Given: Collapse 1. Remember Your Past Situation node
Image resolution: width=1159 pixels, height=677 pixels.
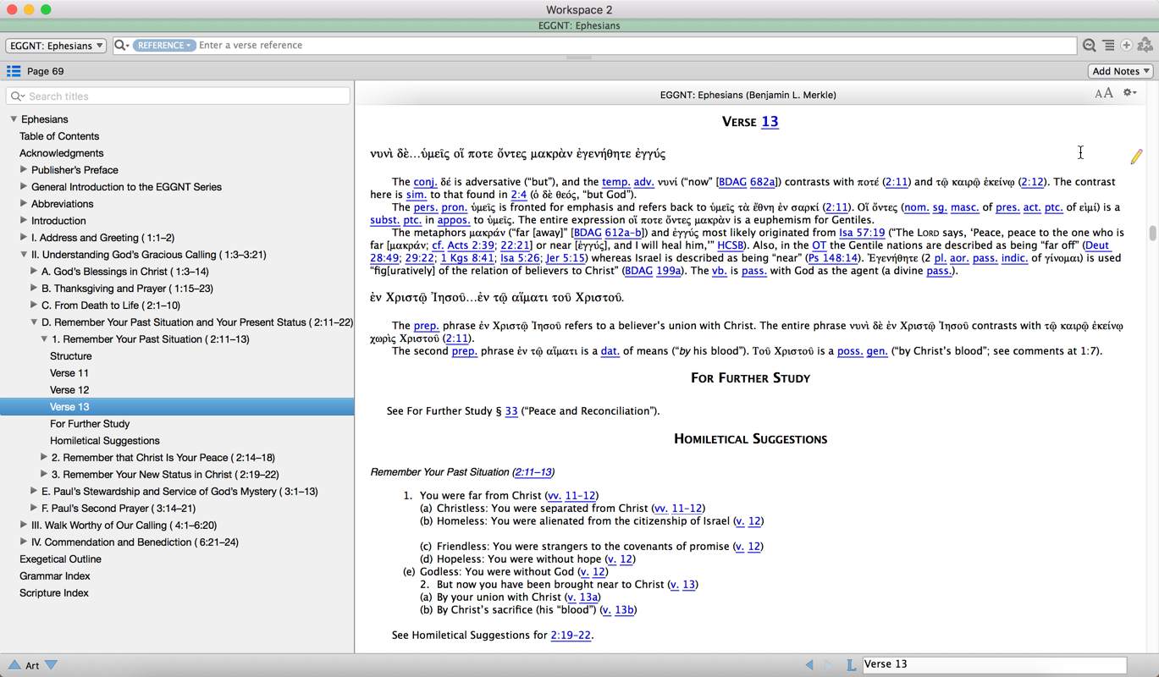Looking at the screenshot, I should pos(44,339).
